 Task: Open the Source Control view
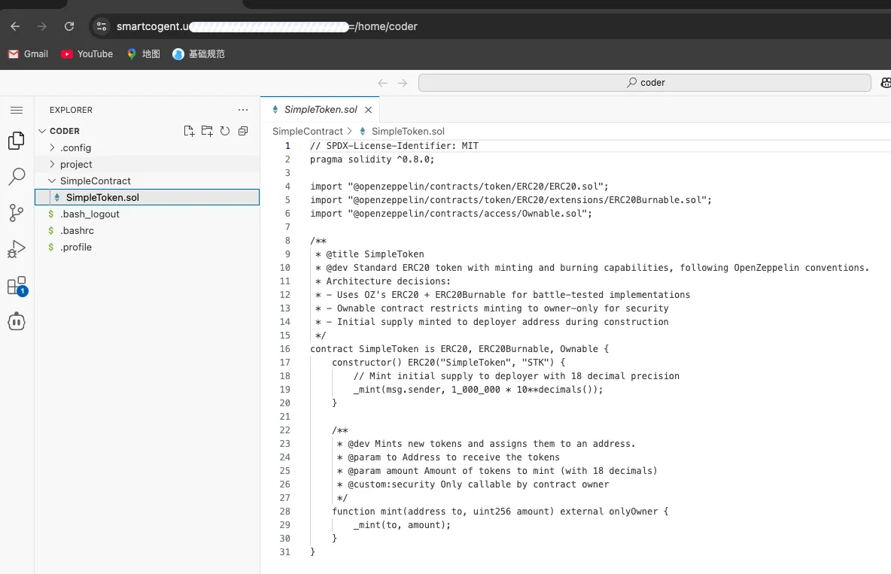[x=17, y=213]
